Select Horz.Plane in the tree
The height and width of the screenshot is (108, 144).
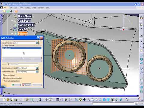coord(25,16)
